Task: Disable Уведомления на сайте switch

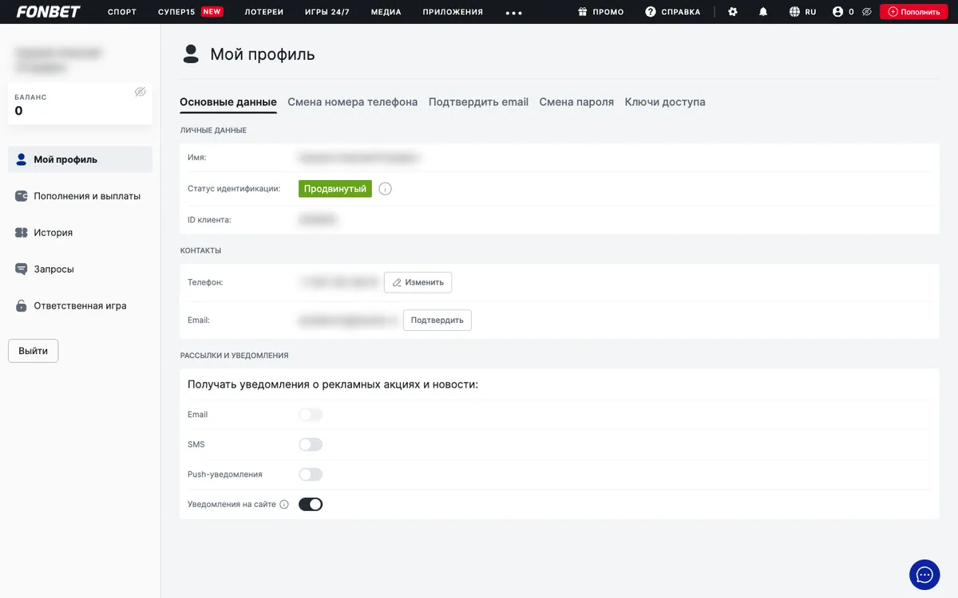Action: 311,504
